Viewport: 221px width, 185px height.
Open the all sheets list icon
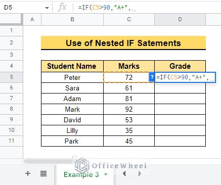pyautogui.click(x=43, y=173)
